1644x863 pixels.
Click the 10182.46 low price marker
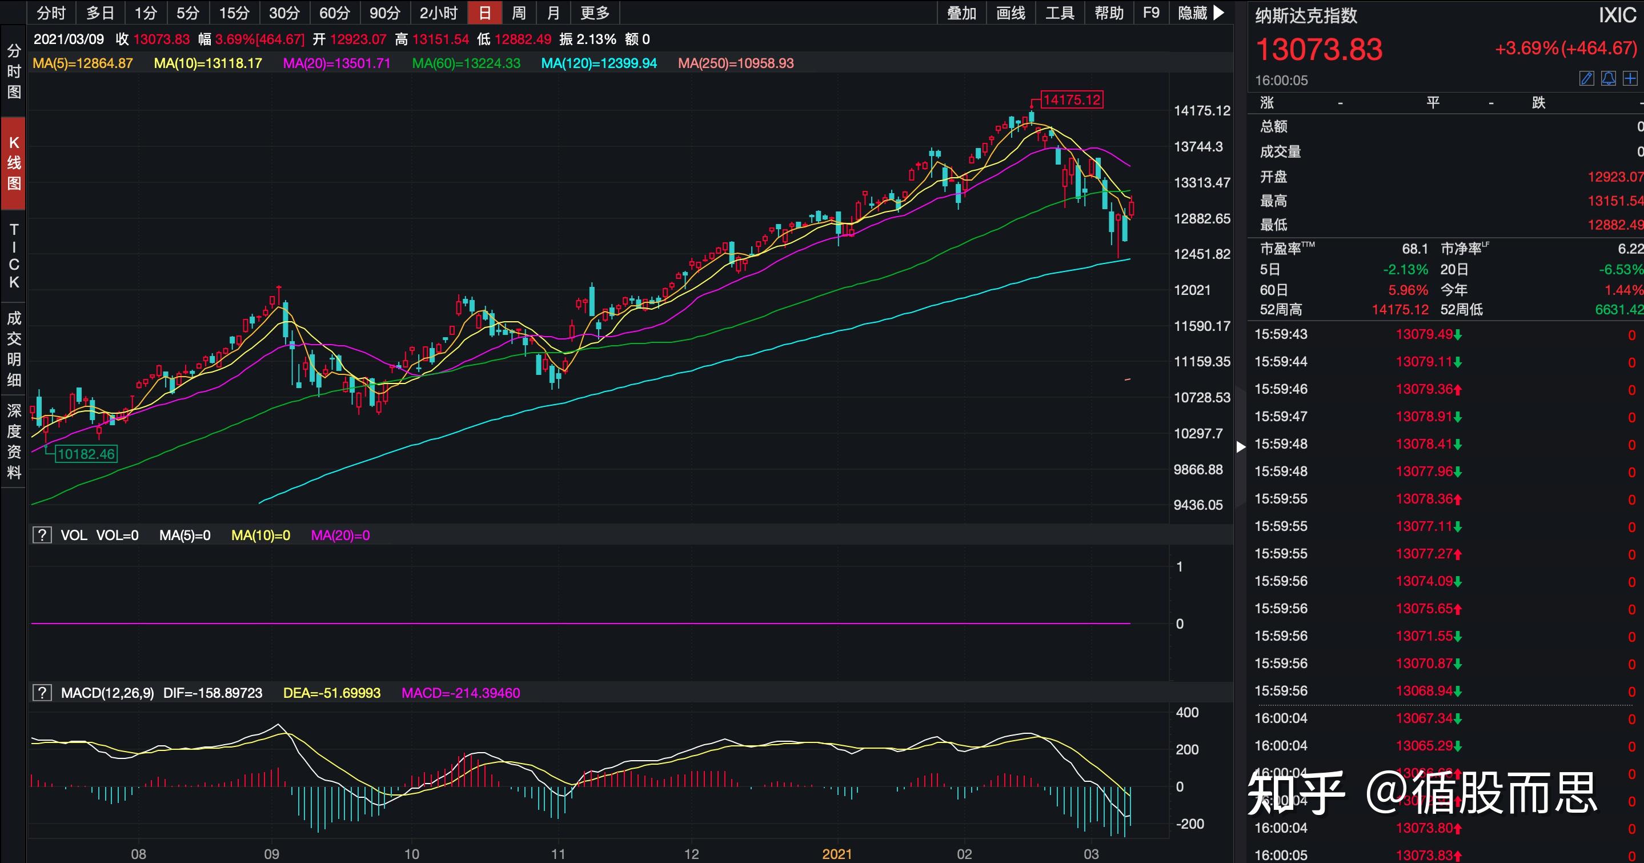[86, 454]
